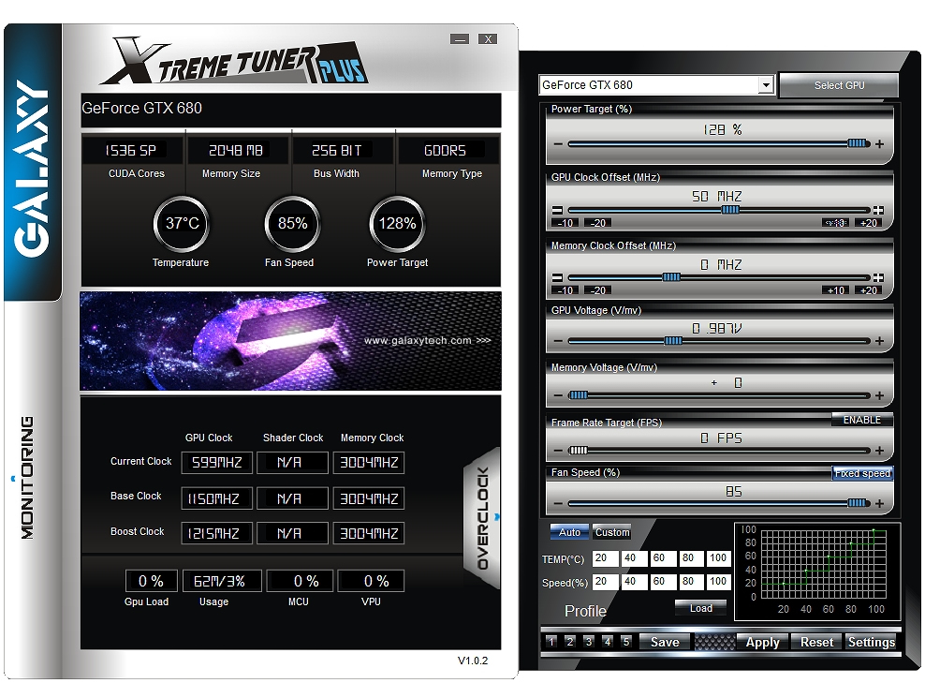The width and height of the screenshot is (925, 683).
Task: Click Boost Clock value 1215MHZ
Action: (216, 534)
